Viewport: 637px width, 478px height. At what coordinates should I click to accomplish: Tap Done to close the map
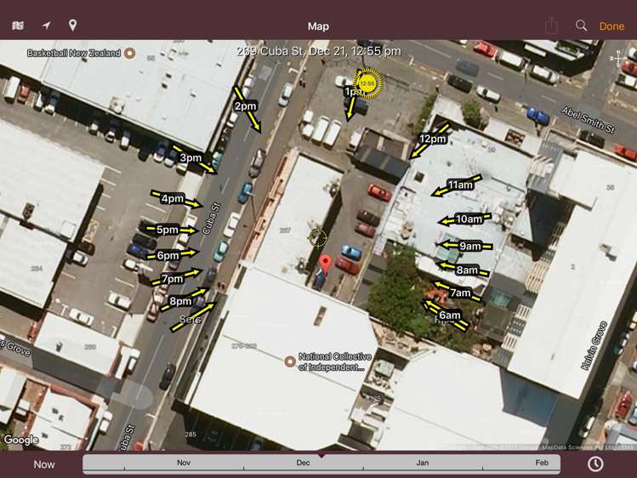pos(611,26)
